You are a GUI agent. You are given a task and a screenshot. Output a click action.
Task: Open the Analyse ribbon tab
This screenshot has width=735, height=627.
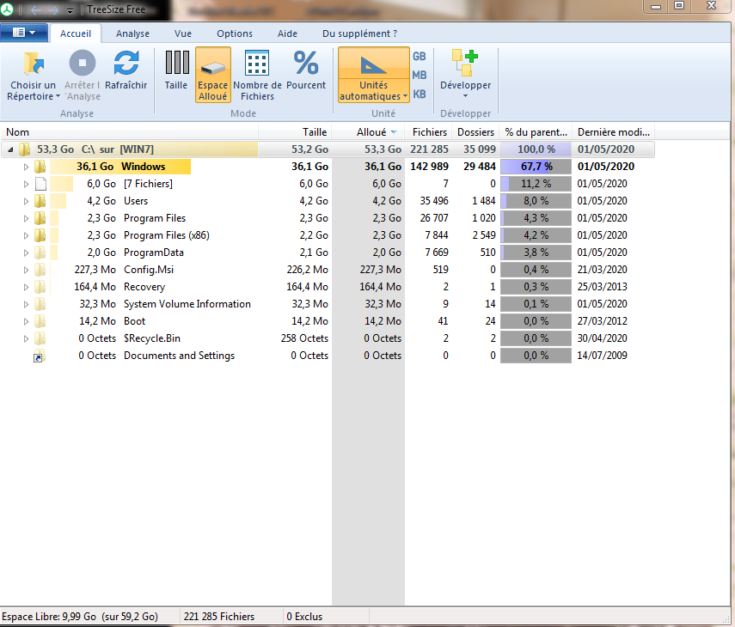(x=132, y=33)
